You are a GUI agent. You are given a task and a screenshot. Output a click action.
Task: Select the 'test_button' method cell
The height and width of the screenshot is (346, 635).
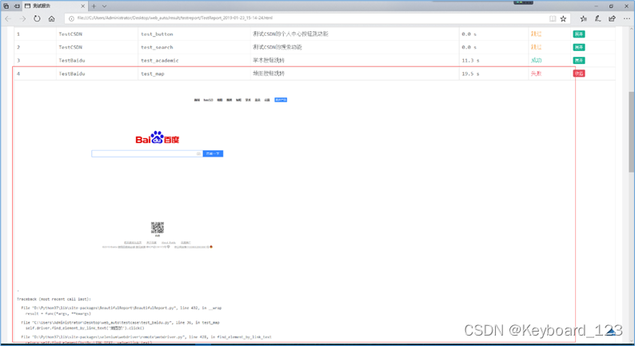tap(157, 34)
